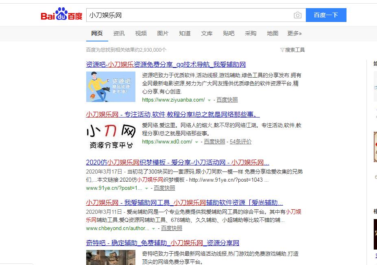Click the 搜索工具 text

pyautogui.click(x=295, y=50)
